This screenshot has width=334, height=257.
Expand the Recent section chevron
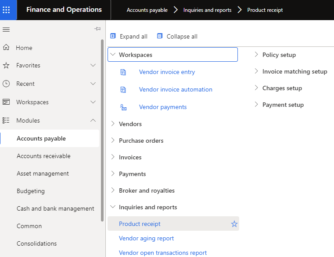[93, 84]
